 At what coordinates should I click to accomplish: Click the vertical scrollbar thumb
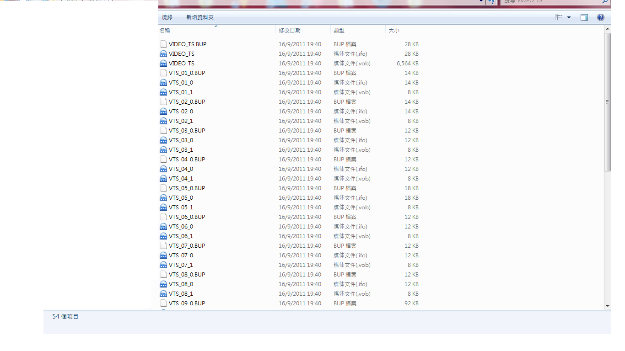pyautogui.click(x=608, y=102)
